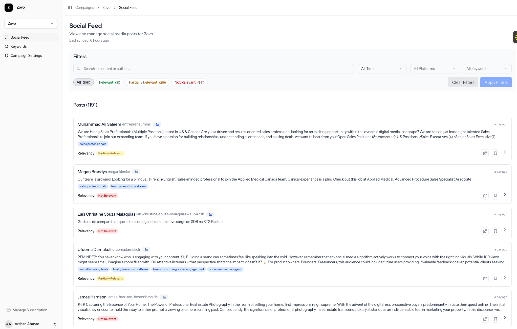Open the All Platforms dropdown

tap(435, 69)
